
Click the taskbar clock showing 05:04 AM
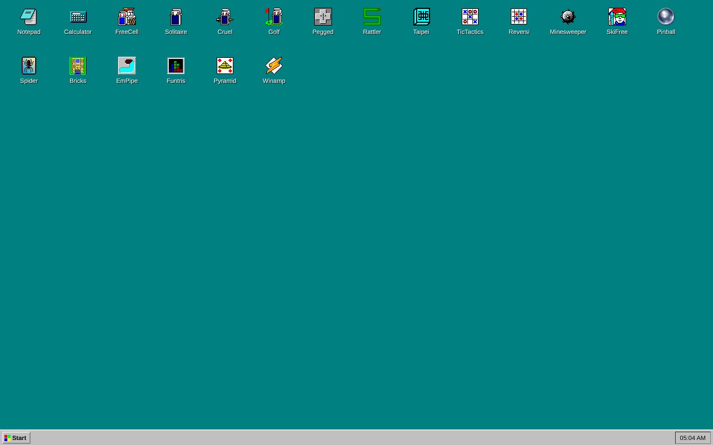[x=693, y=438]
